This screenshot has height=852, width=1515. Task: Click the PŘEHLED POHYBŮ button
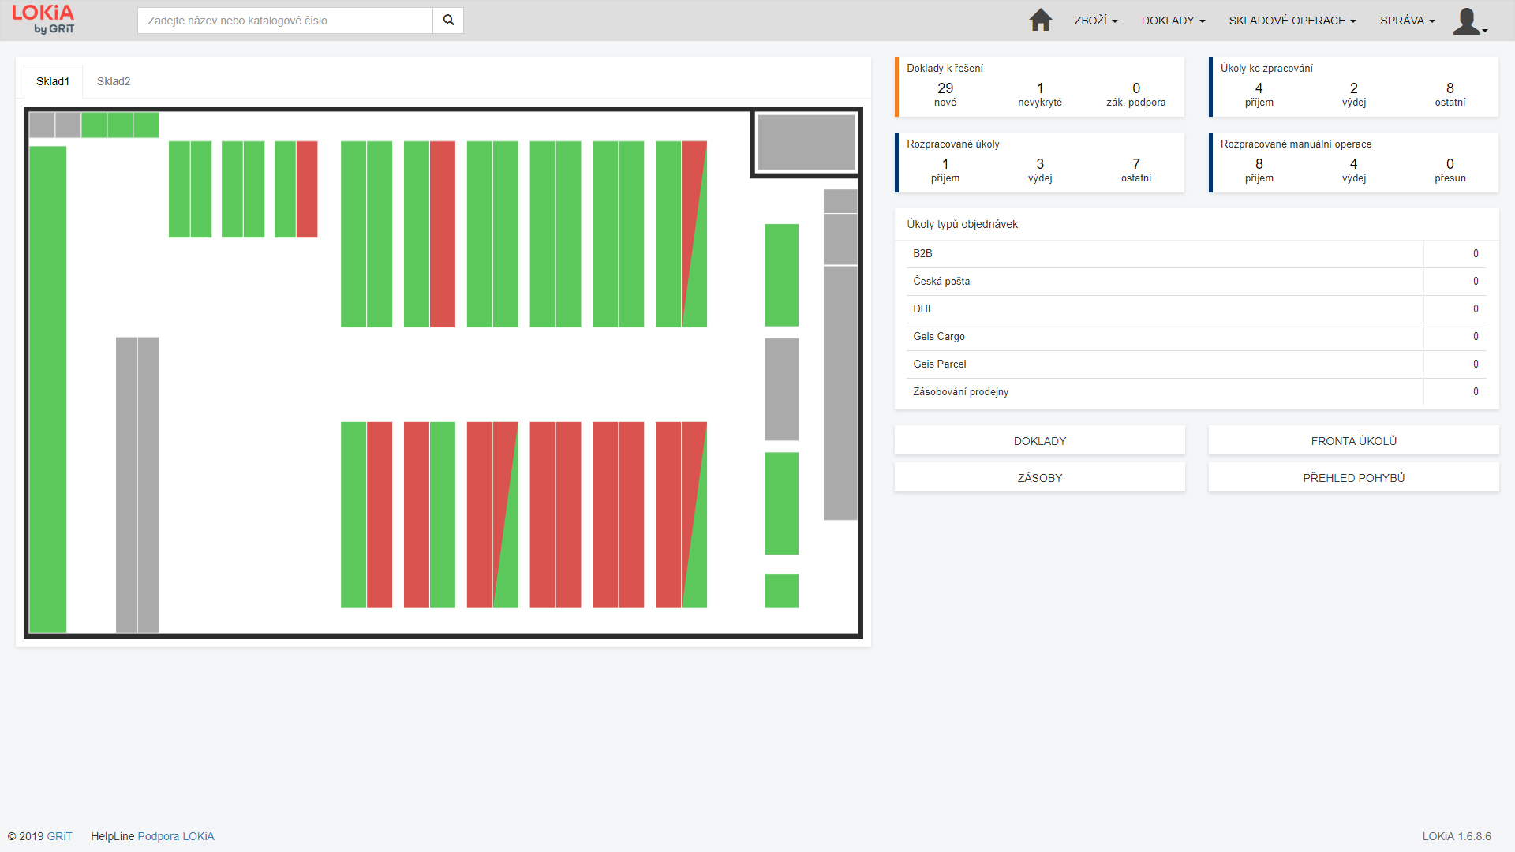1353,478
